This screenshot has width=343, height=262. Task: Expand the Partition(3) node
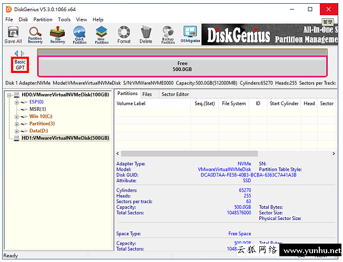17,124
